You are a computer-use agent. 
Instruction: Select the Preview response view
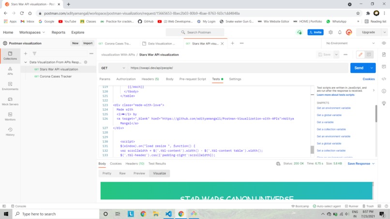[x=139, y=173]
